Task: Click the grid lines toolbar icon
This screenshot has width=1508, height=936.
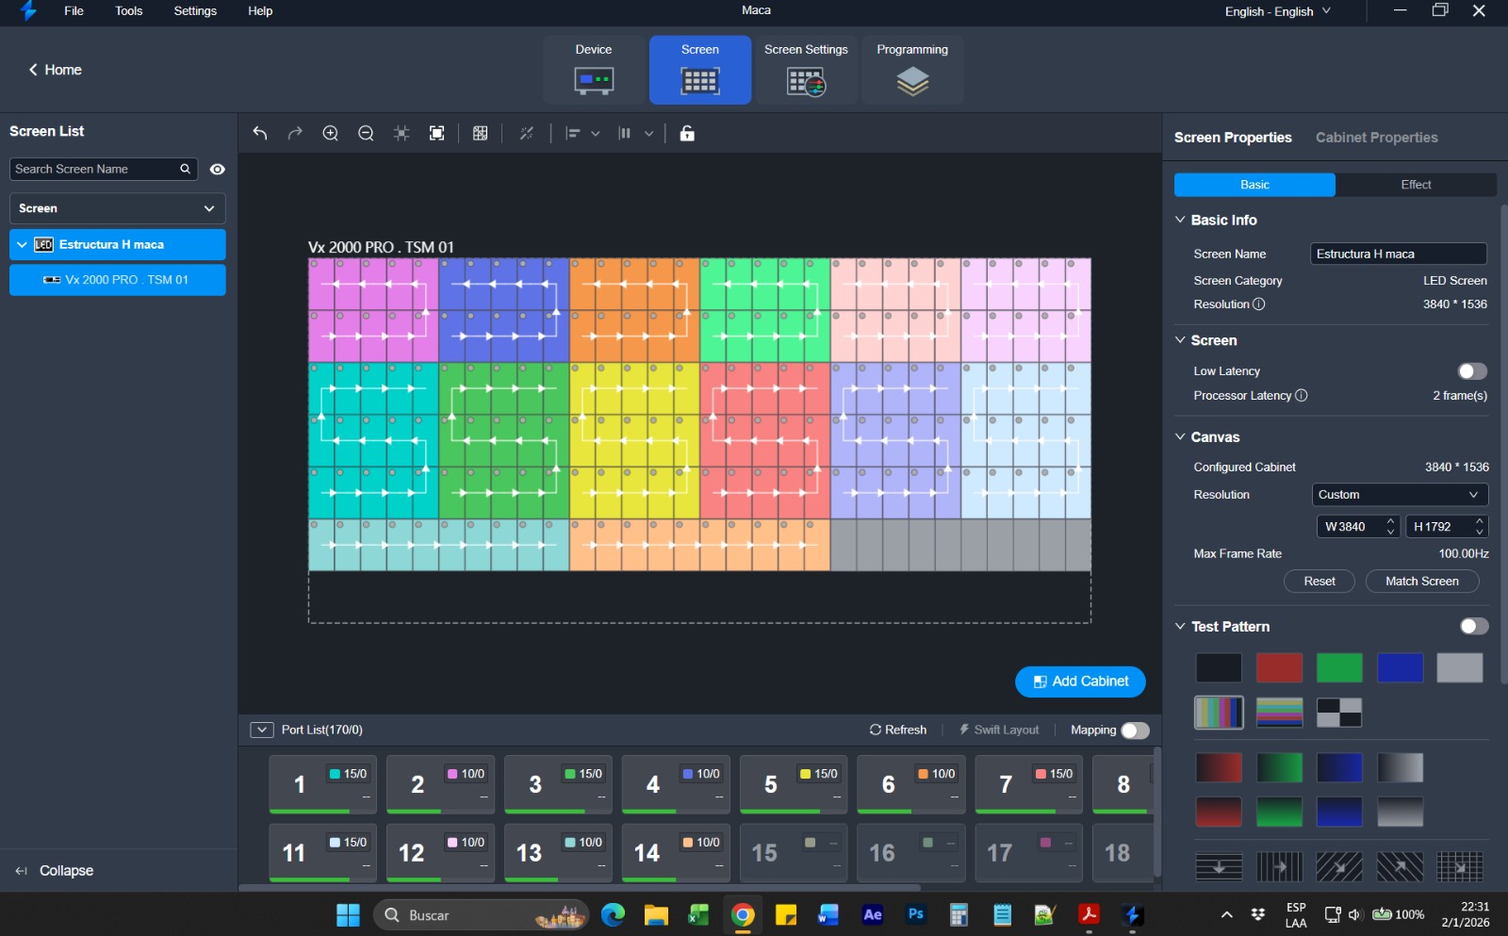Action: coord(481,134)
